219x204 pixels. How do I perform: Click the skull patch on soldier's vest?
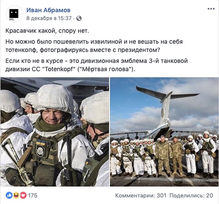40,150
